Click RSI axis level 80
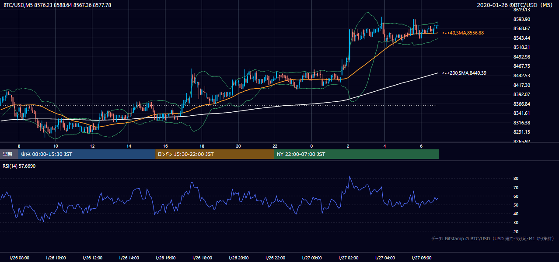Viewport: 559px width, 262px height. click(x=516, y=179)
